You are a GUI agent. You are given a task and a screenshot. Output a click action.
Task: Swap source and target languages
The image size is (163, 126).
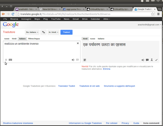tap(43, 32)
